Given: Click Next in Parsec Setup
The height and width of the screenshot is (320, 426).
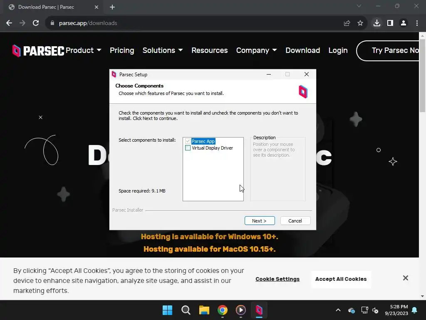Looking at the screenshot, I should pyautogui.click(x=260, y=221).
